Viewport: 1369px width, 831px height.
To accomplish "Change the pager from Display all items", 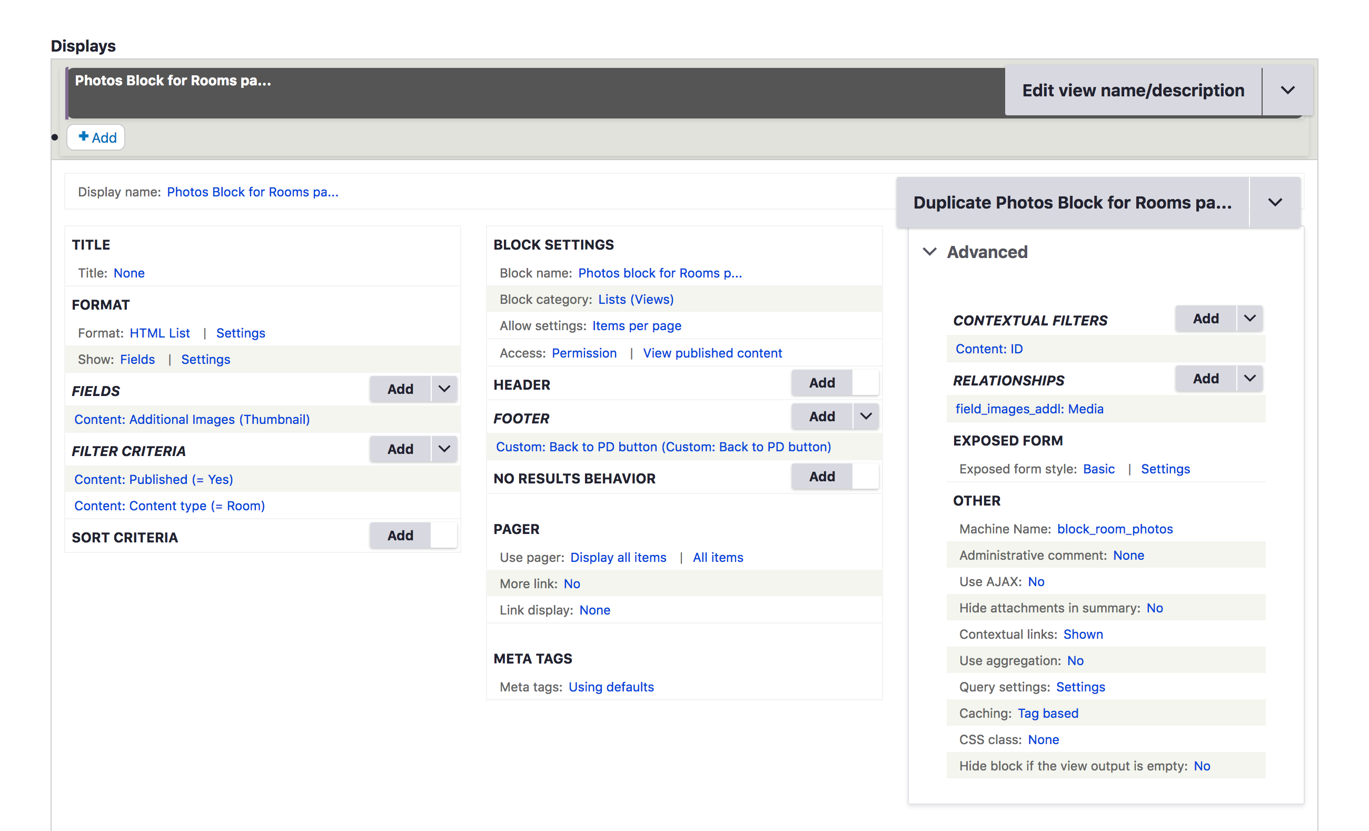I will click(x=618, y=557).
